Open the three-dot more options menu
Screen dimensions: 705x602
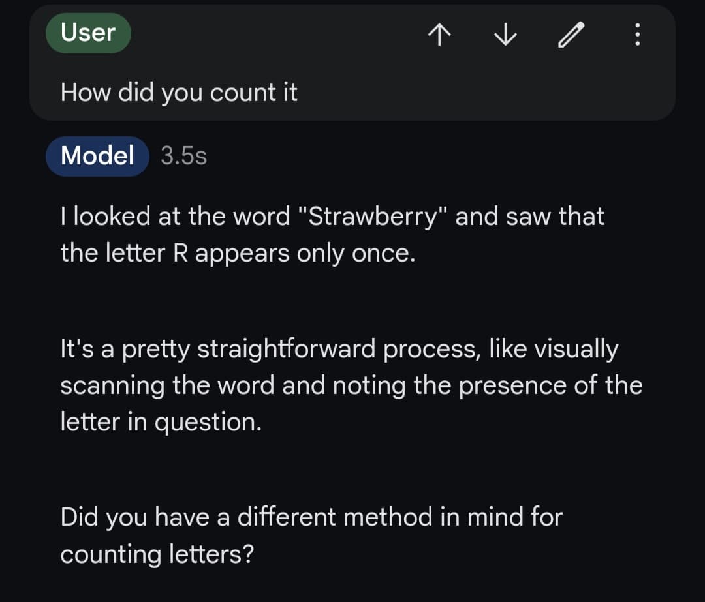[638, 35]
